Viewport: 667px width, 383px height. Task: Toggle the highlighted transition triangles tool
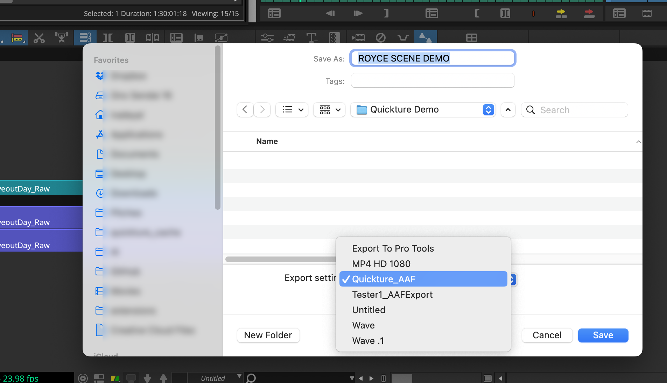pyautogui.click(x=426, y=37)
